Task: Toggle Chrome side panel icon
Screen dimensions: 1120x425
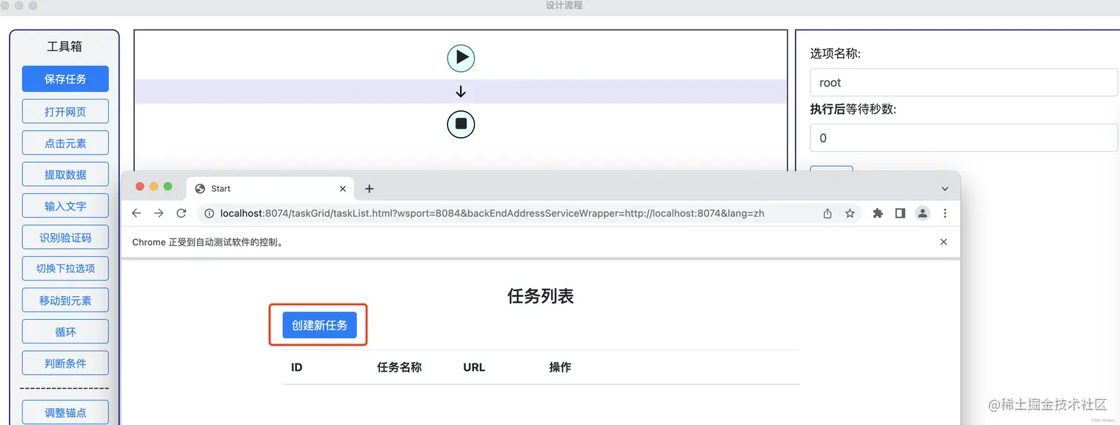Action: pyautogui.click(x=900, y=213)
